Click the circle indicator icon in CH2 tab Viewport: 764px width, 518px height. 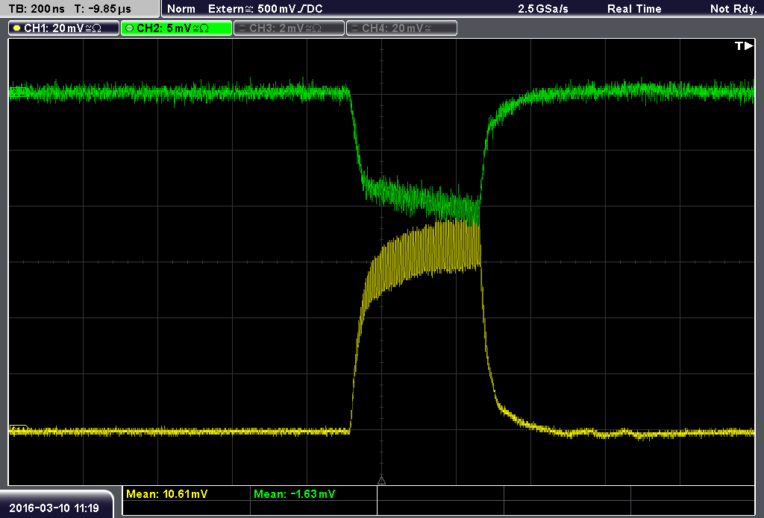click(130, 28)
